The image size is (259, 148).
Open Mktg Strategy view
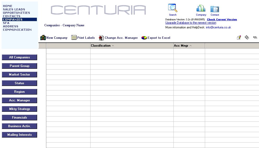coord(20,109)
